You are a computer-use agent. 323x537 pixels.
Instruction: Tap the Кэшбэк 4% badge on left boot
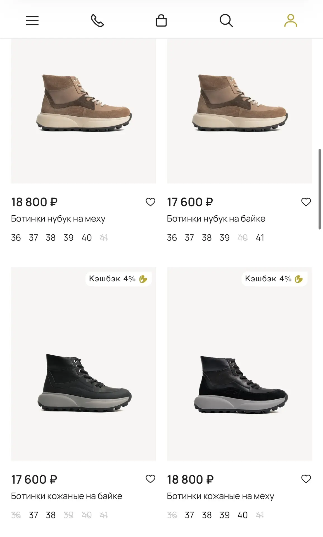(x=118, y=279)
